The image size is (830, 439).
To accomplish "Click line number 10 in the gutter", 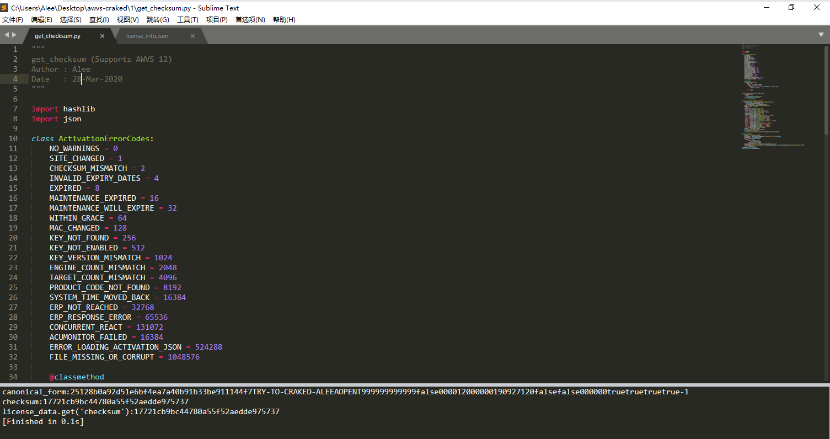I will (13, 138).
